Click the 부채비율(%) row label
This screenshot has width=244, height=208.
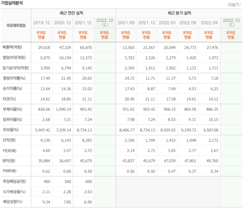12,109
